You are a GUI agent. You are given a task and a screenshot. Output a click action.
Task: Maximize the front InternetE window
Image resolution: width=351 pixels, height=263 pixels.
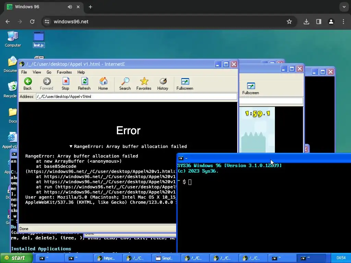point(226,64)
